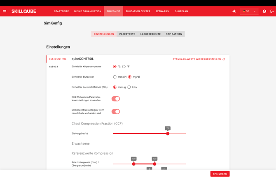The height and width of the screenshot is (178, 276).
Task: Select °F temperature unit
Action: pos(124,67)
